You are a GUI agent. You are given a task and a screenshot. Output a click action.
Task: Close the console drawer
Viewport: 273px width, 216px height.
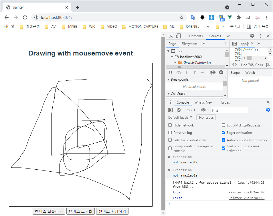[268, 102]
